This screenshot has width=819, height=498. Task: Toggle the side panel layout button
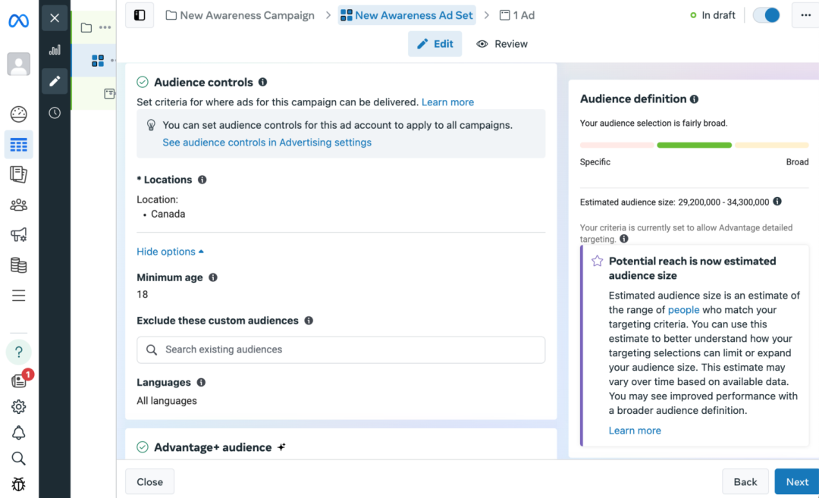[x=140, y=15]
